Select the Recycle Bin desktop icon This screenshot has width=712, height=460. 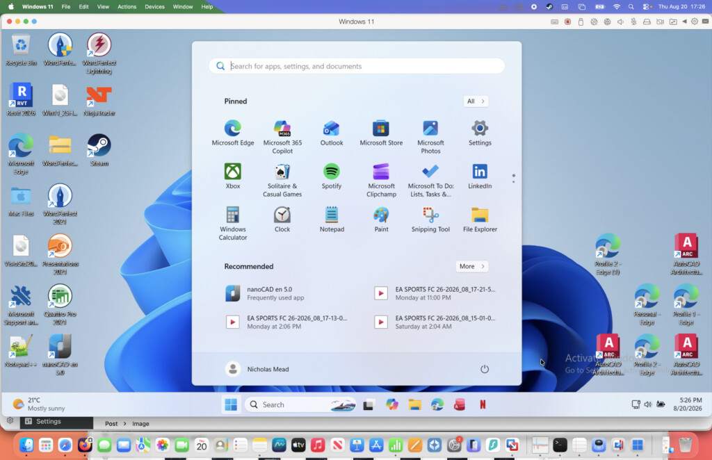21,50
